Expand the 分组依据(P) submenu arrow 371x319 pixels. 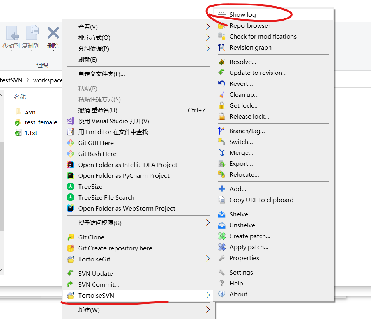(208, 48)
